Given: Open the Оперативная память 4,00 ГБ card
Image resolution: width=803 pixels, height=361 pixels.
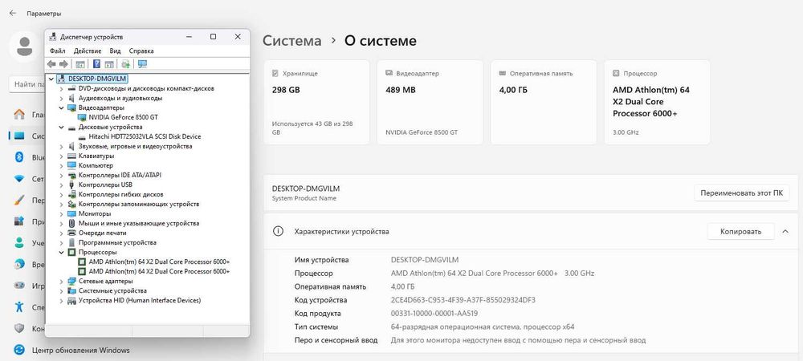Looking at the screenshot, I should point(544,102).
